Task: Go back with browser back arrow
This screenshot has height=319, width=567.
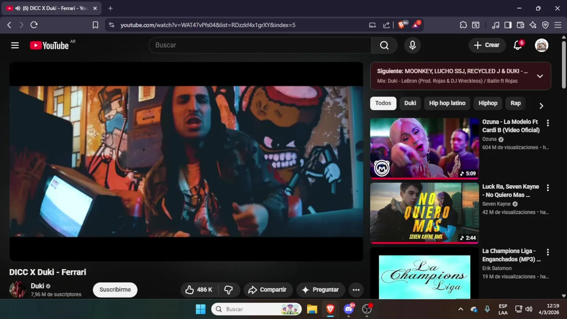Action: 9,25
